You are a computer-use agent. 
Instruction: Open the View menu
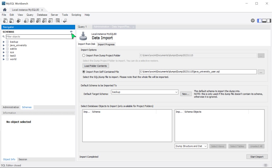click(20, 15)
